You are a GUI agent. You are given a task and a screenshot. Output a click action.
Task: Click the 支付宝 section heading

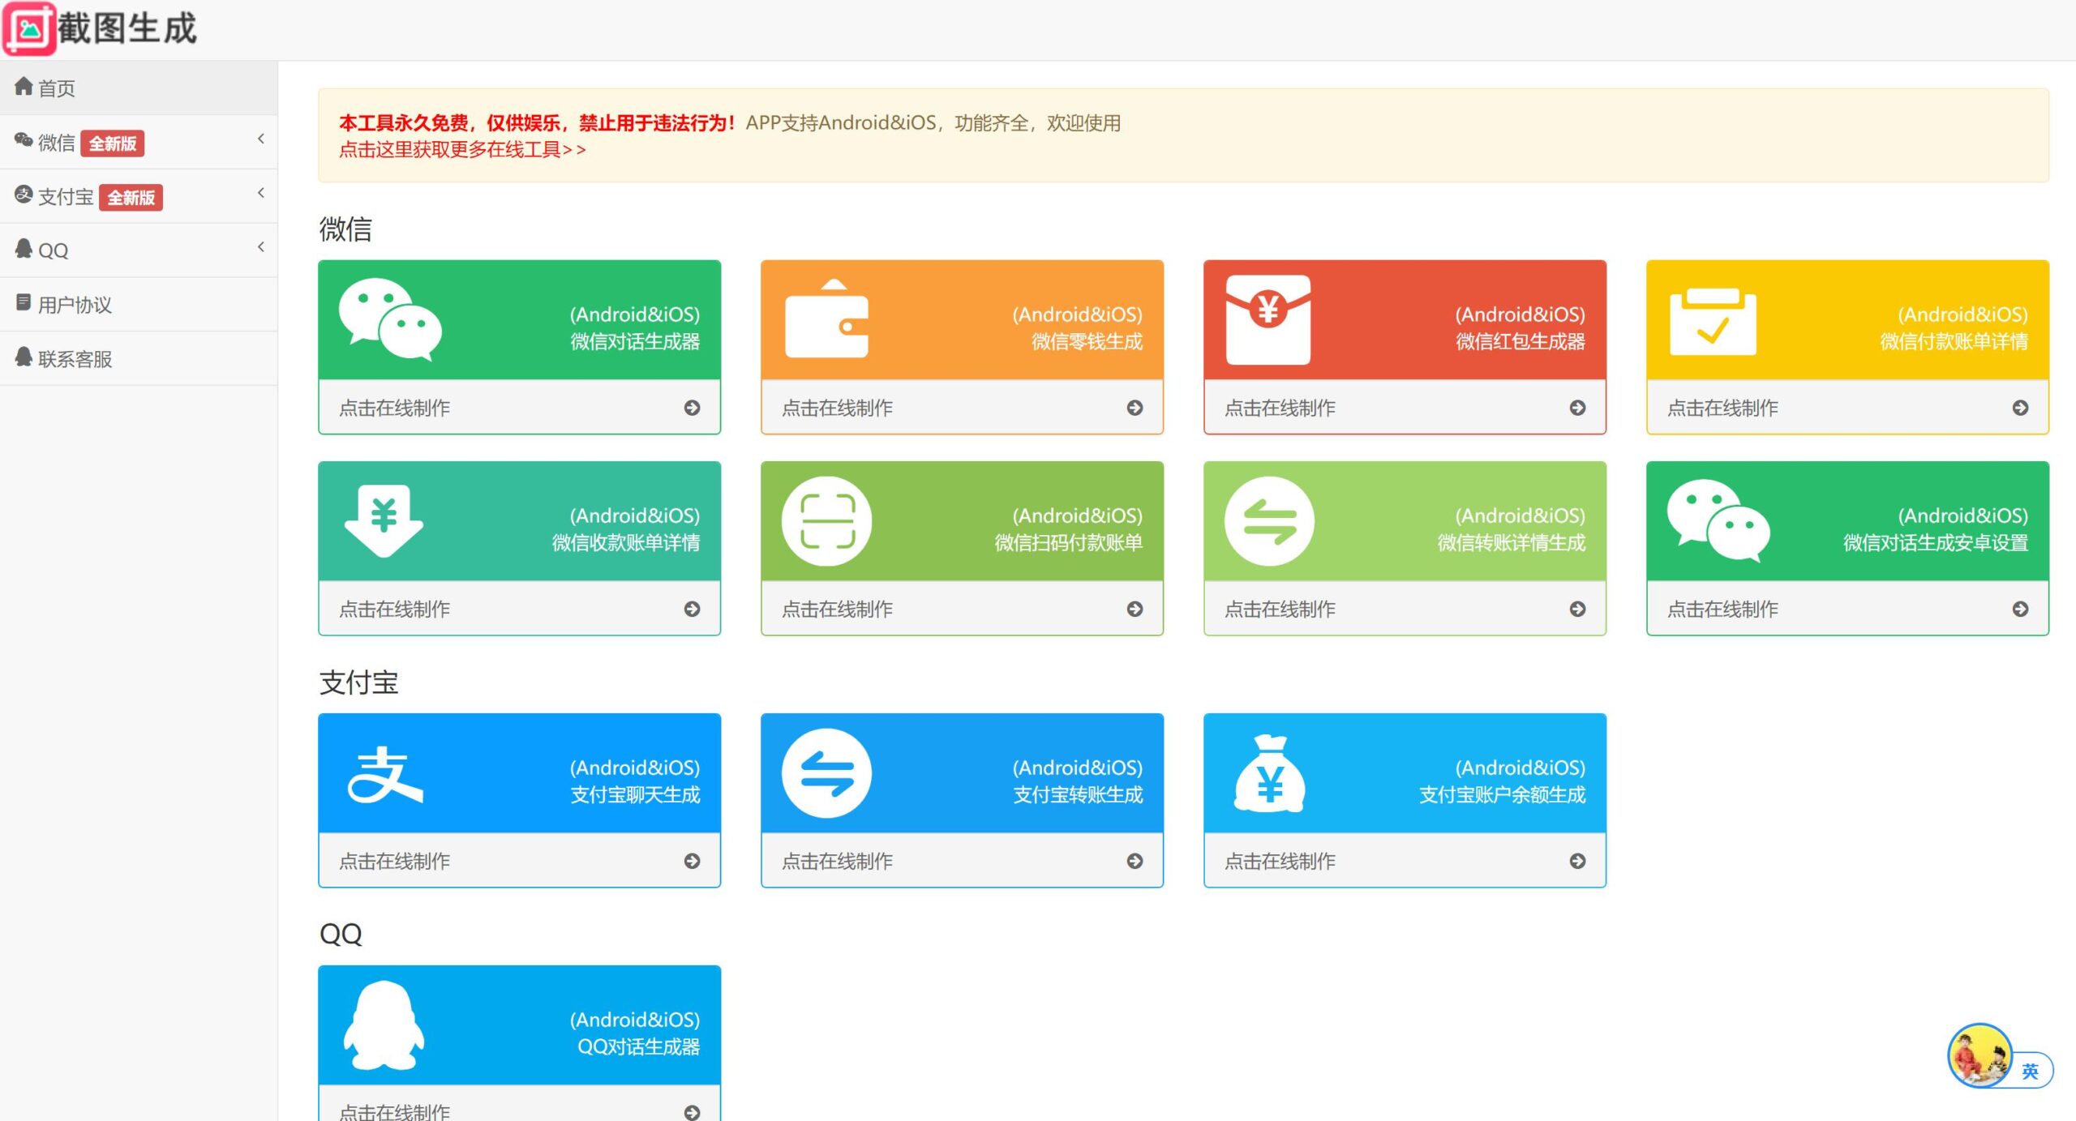(358, 682)
